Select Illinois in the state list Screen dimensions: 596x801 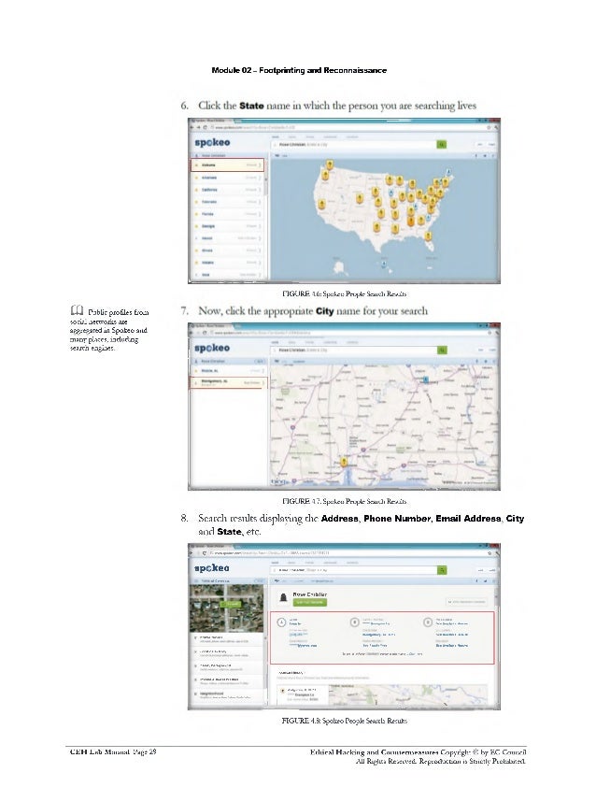[x=227, y=250]
